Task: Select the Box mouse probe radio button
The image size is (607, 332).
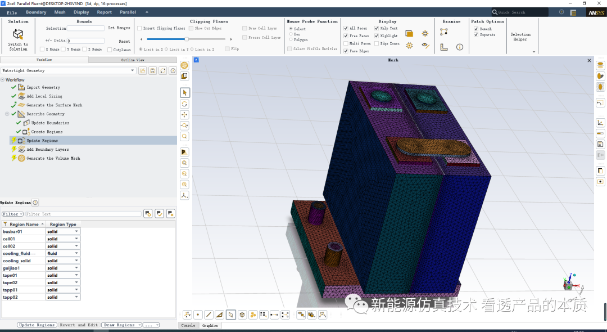Action: (290, 34)
